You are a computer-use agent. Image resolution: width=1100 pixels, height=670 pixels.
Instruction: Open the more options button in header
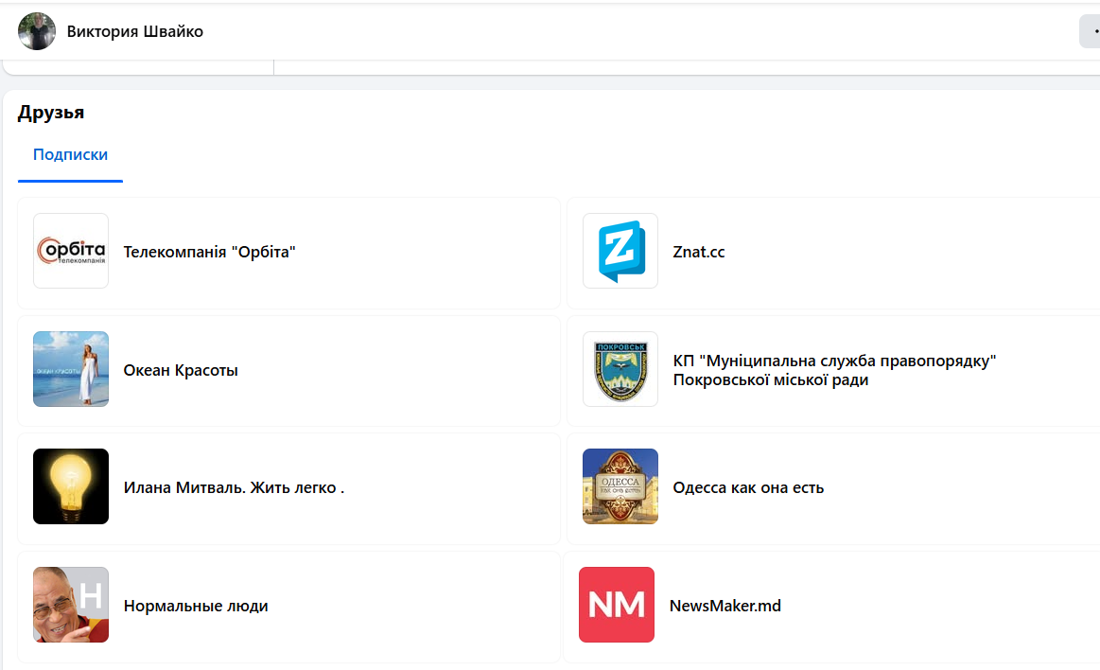1091,31
